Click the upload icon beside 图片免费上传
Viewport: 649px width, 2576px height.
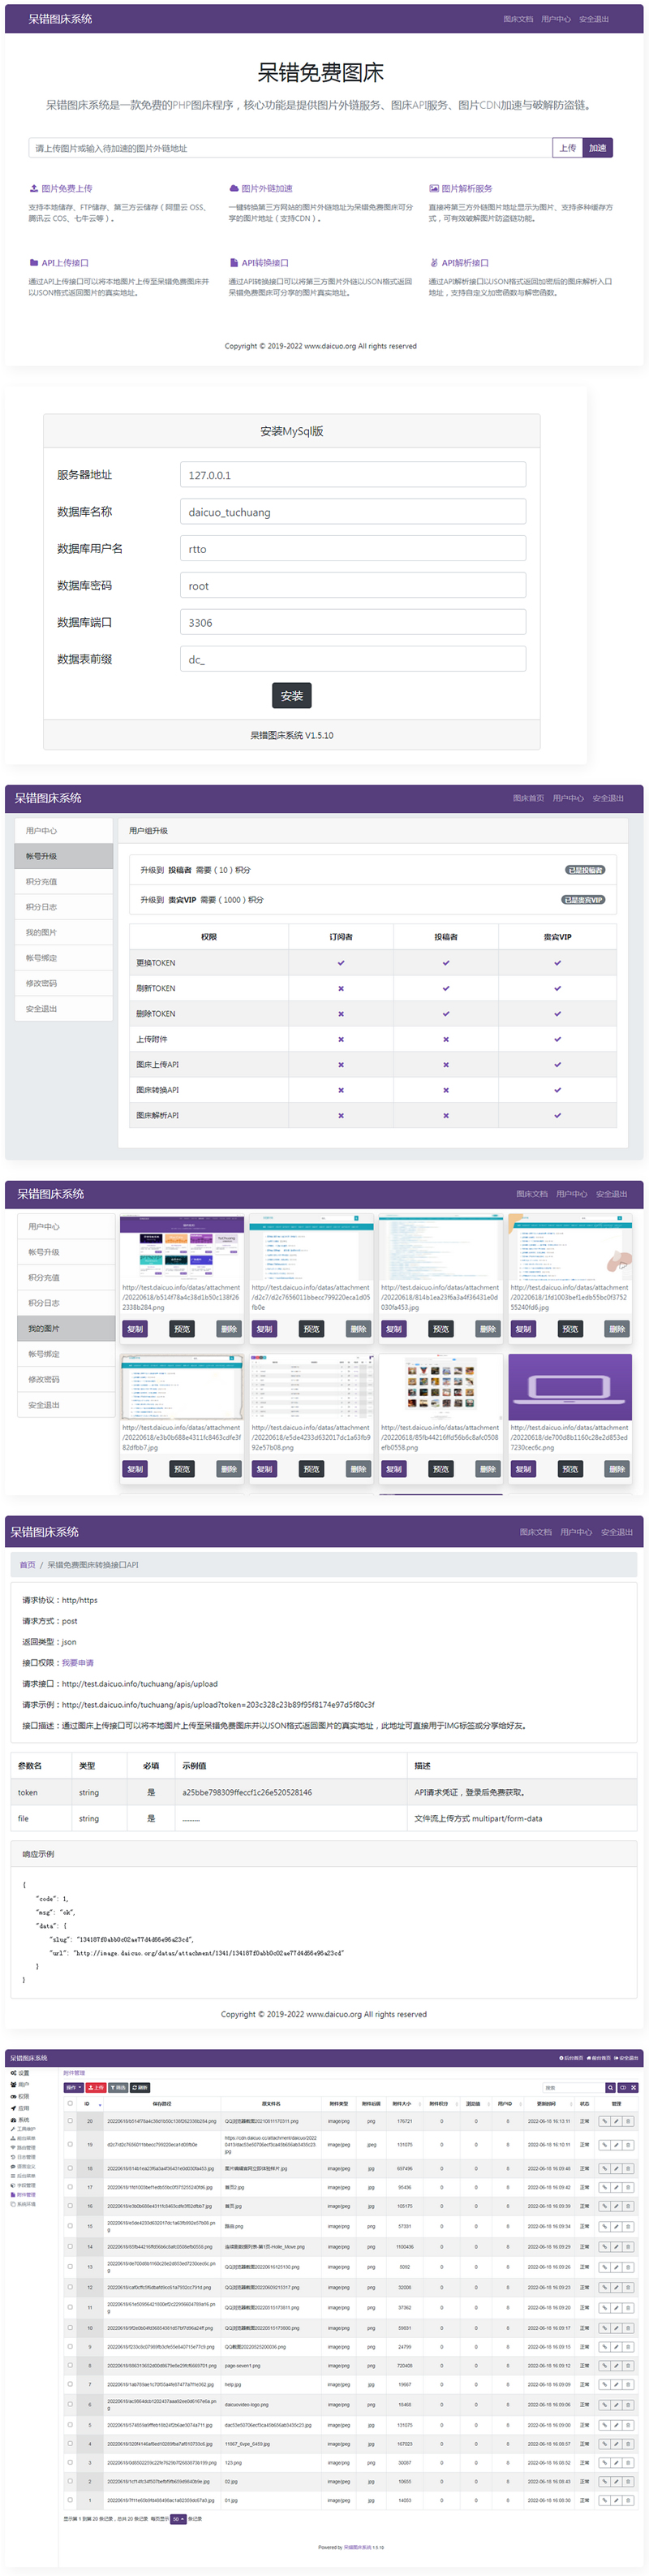tap(34, 188)
